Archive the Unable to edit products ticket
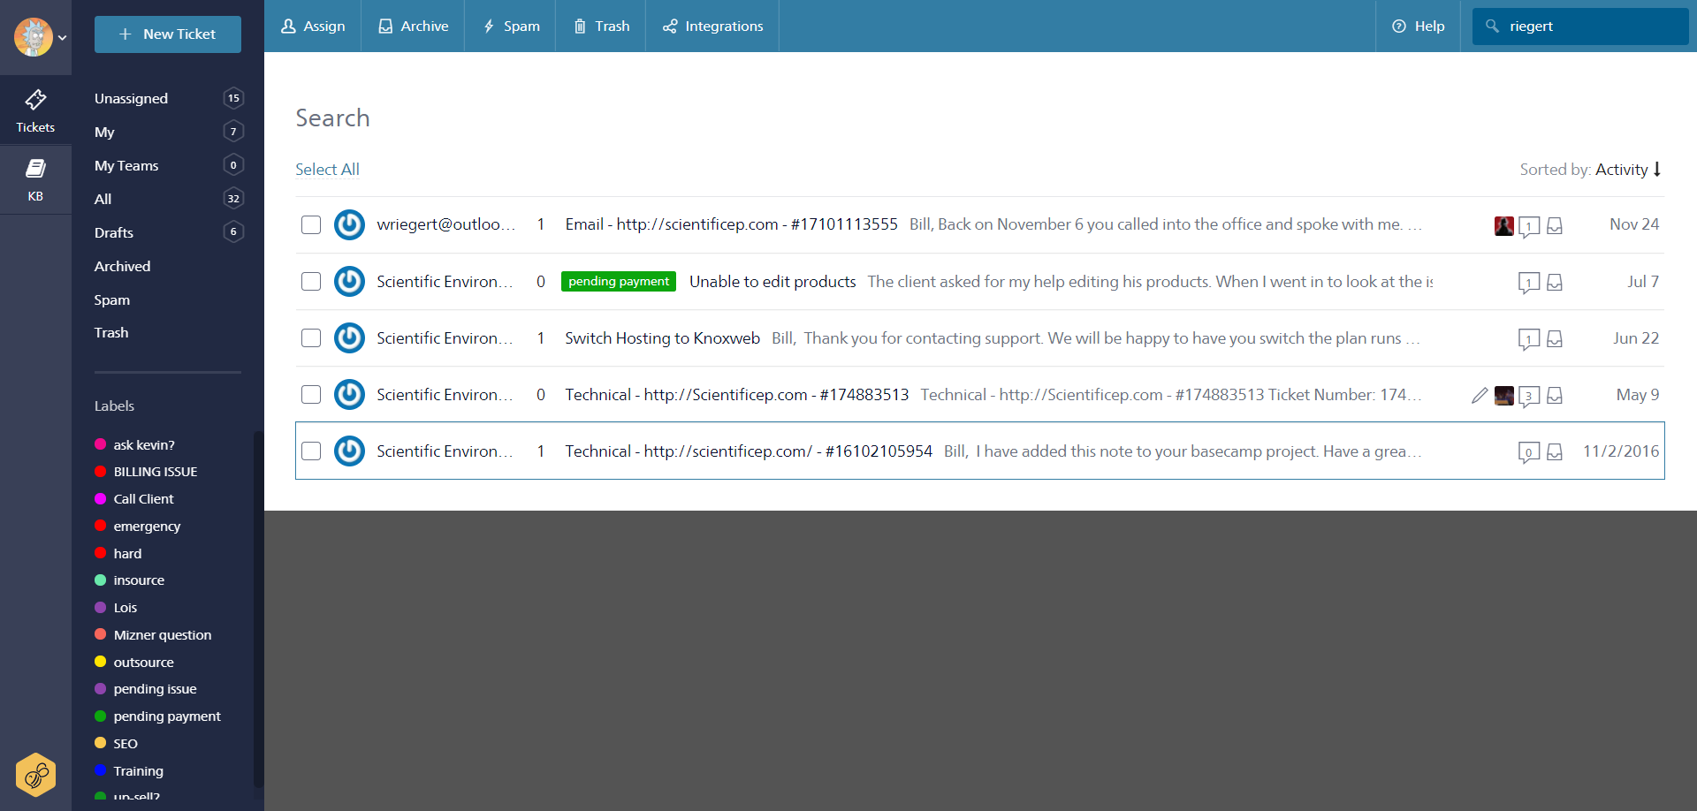Screen dimensions: 1697x811 [1555, 283]
